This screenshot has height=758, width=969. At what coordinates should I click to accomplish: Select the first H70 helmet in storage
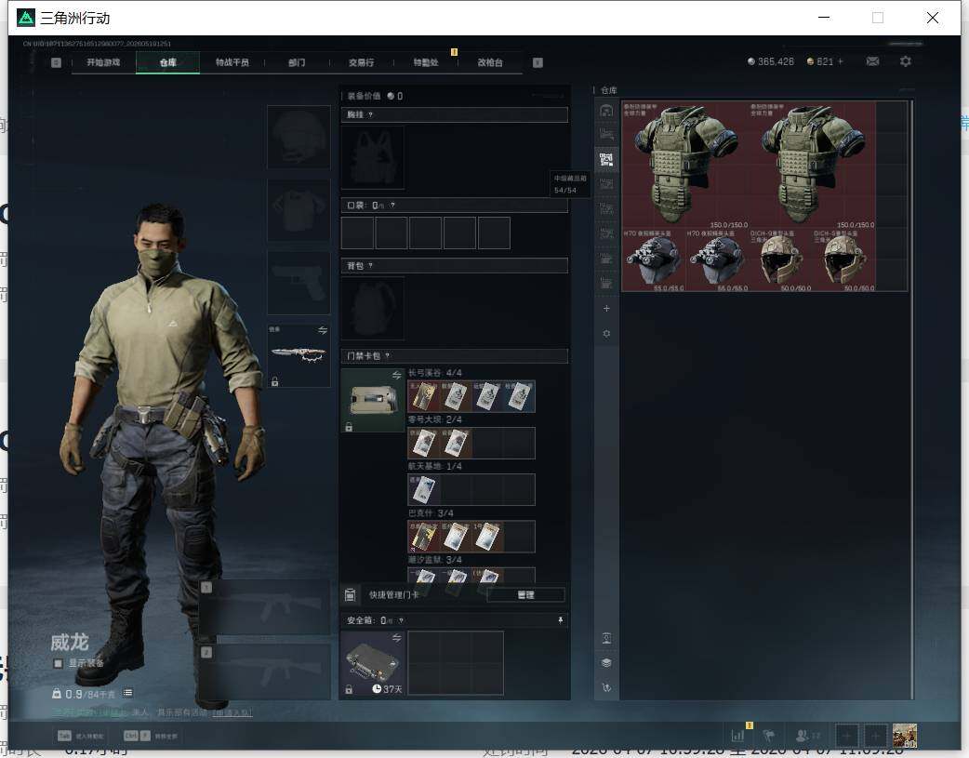point(654,259)
